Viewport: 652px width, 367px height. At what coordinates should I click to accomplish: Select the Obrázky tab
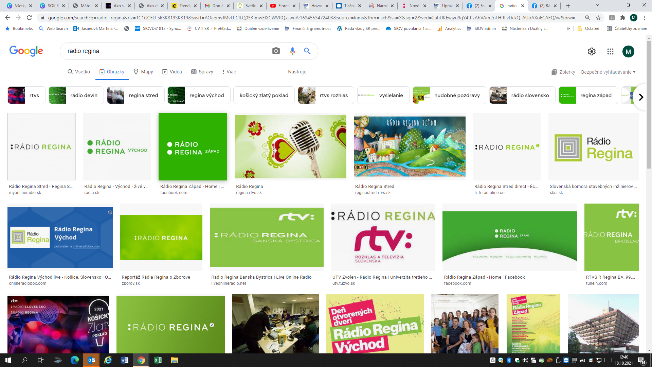112,72
